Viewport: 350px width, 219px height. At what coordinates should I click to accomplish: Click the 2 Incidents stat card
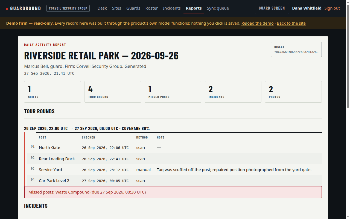[233, 92]
